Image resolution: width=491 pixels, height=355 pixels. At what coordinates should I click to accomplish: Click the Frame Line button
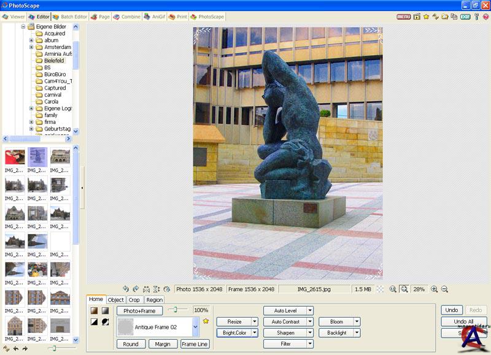pos(195,344)
